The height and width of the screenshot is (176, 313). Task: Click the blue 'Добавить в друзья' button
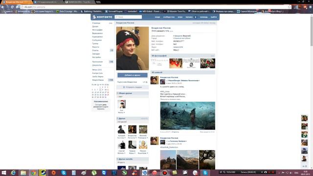point(133,75)
